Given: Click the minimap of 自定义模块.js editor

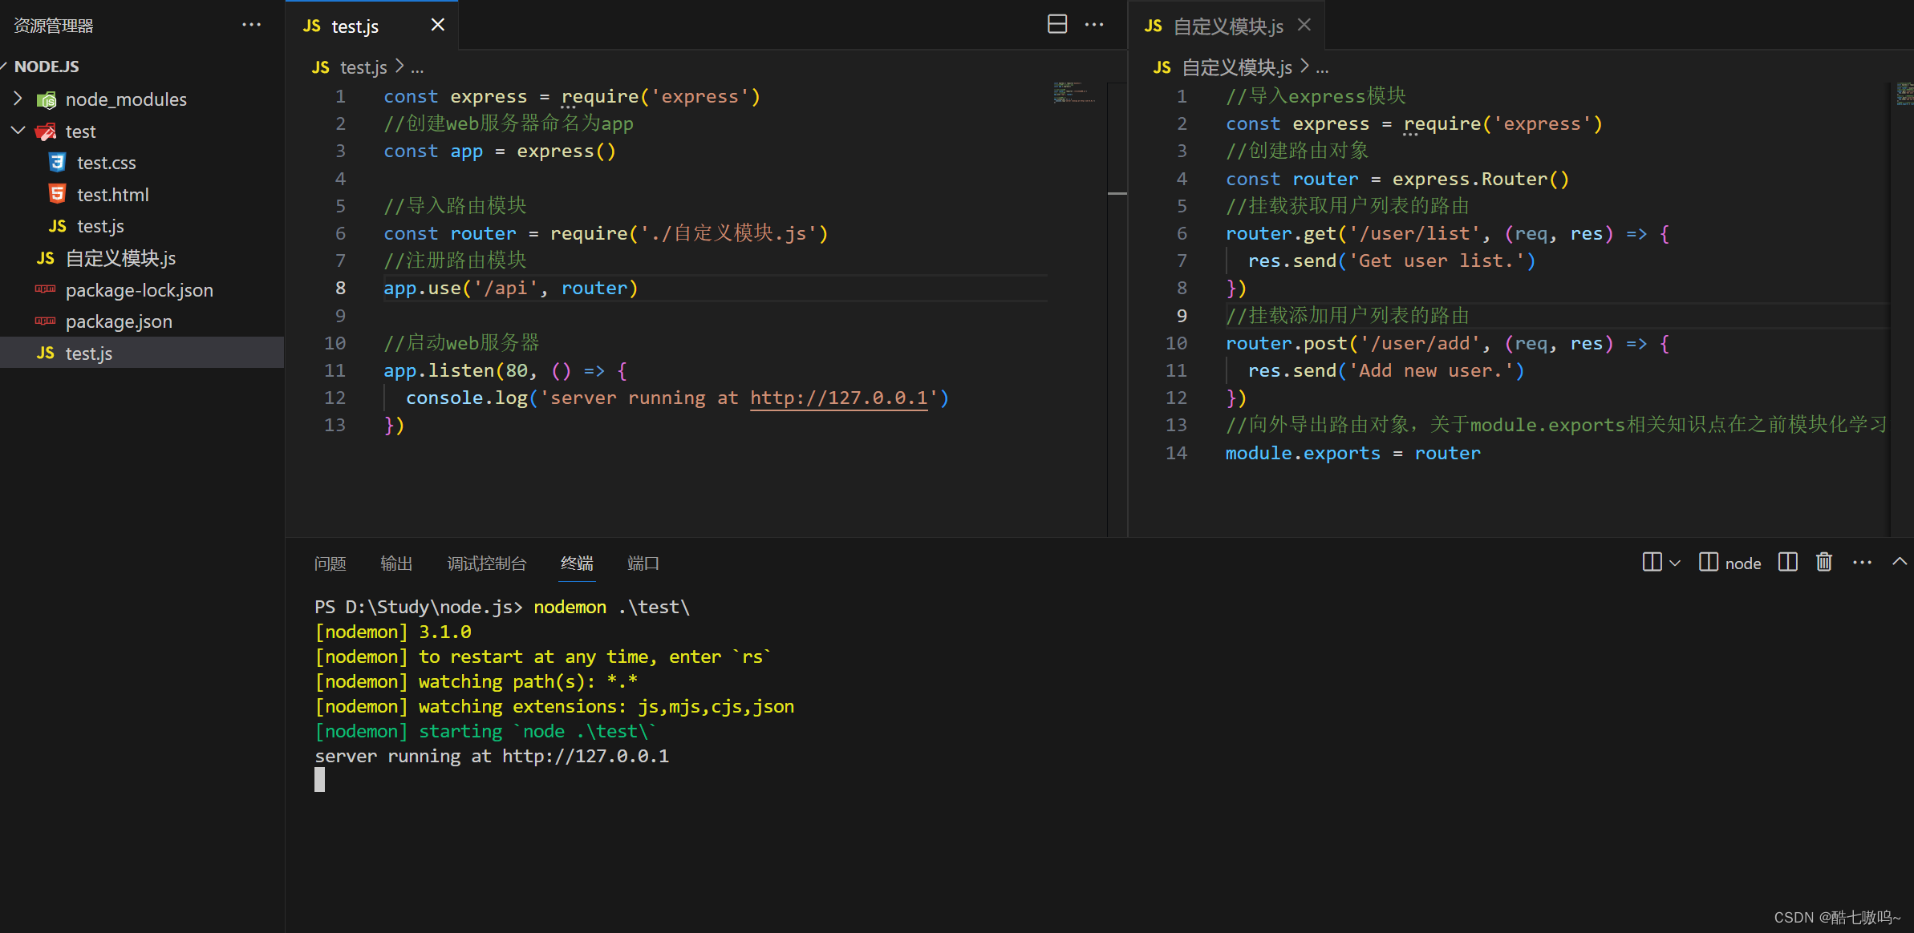Looking at the screenshot, I should 1904,94.
